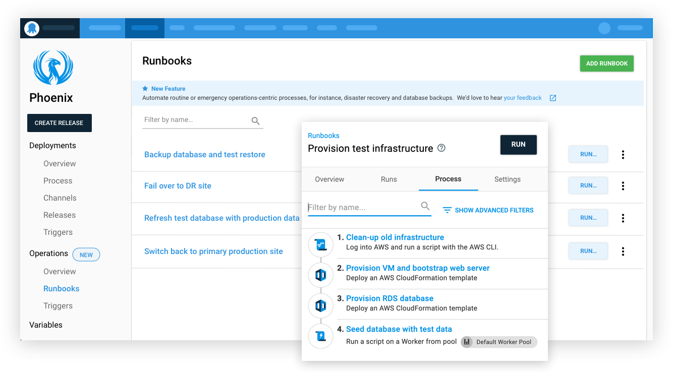Run the Switch back to primary runbook
This screenshot has height=374, width=673.
[588, 251]
